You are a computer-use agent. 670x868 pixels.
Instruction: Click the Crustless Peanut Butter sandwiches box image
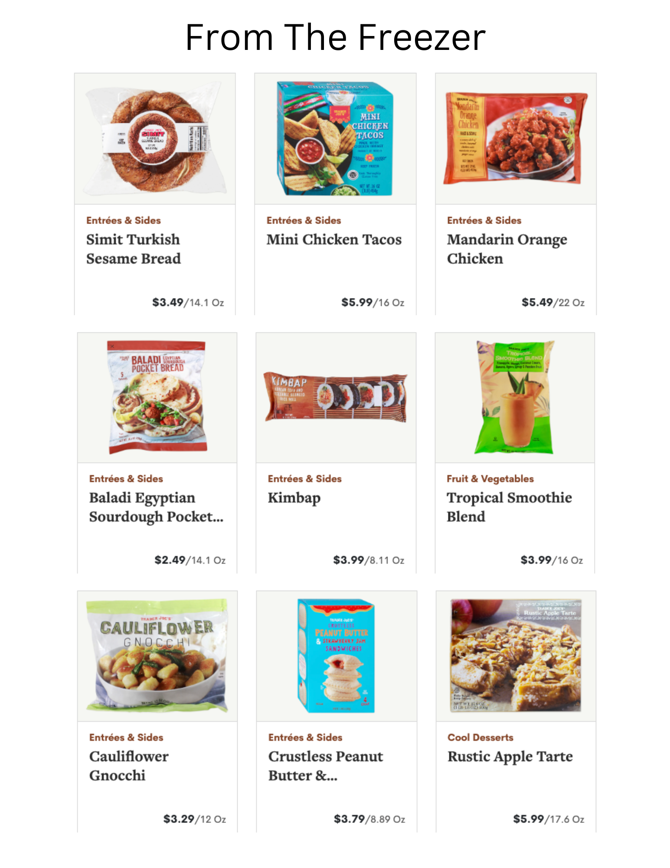pyautogui.click(x=337, y=656)
